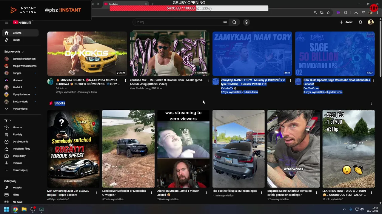The image size is (382, 214).
Task: Click the Utwórz create button
Action: 346,22
